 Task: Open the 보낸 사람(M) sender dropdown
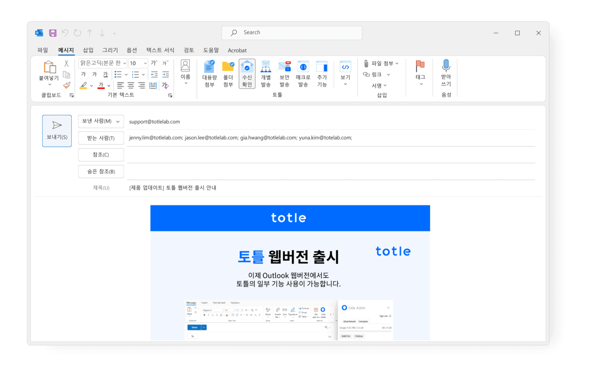pos(101,121)
